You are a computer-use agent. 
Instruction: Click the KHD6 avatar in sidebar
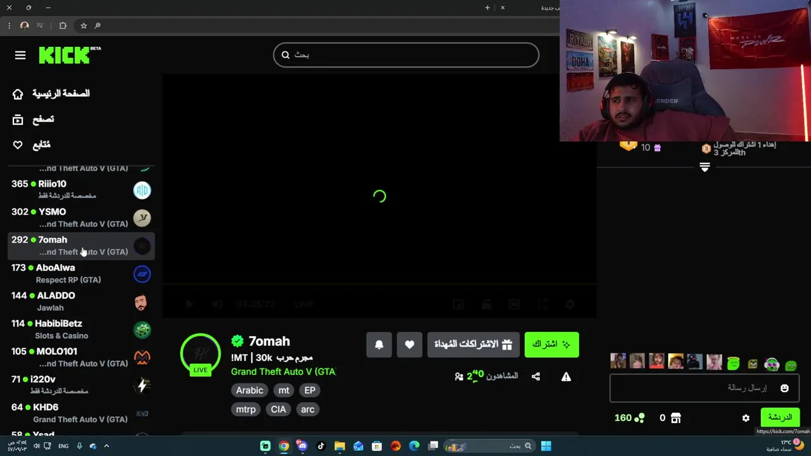coord(142,414)
